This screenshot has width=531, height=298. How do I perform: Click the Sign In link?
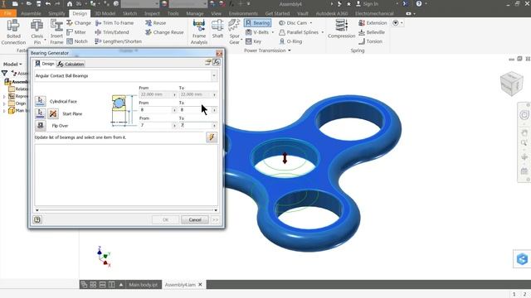(x=367, y=3)
